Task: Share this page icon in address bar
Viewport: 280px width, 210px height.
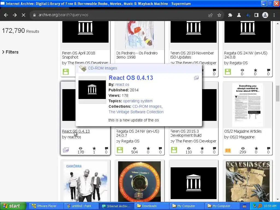Action: [x=211, y=15]
